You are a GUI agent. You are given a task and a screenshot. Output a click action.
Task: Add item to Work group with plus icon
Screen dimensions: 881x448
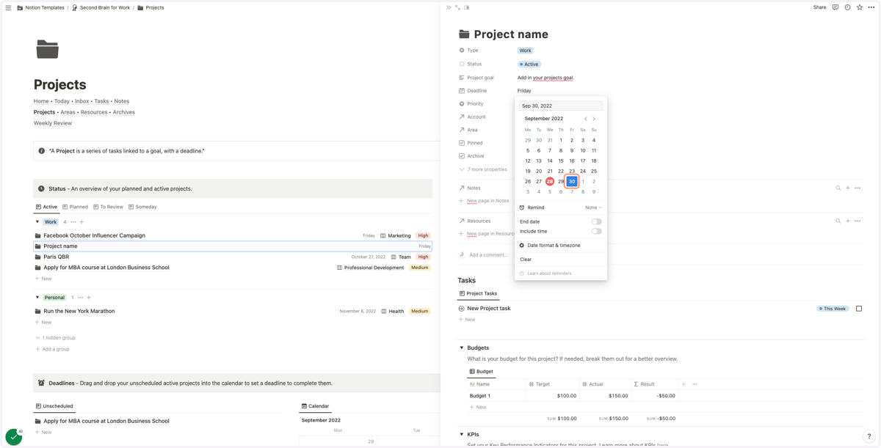click(81, 222)
